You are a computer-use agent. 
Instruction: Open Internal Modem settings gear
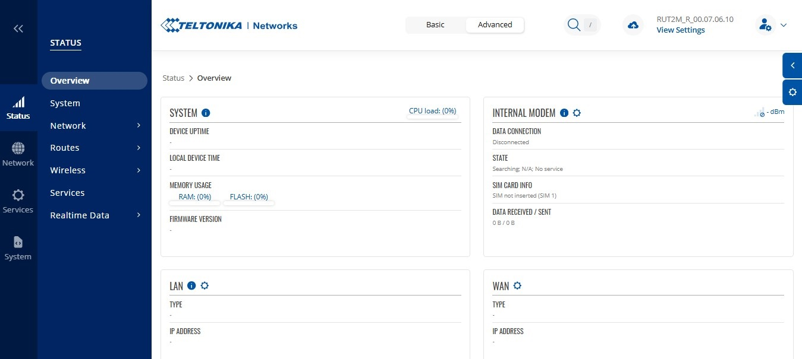(x=577, y=113)
